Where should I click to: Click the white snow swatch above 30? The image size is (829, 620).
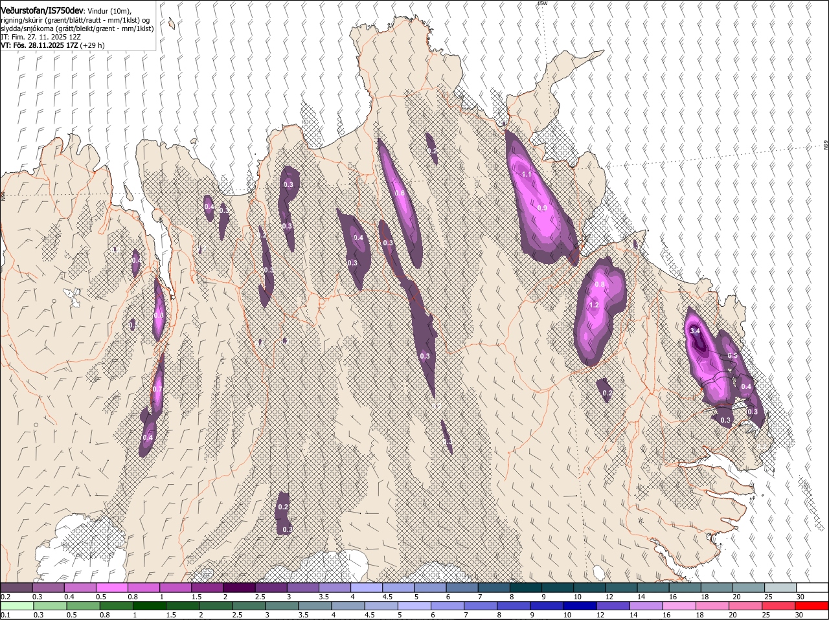click(812, 588)
